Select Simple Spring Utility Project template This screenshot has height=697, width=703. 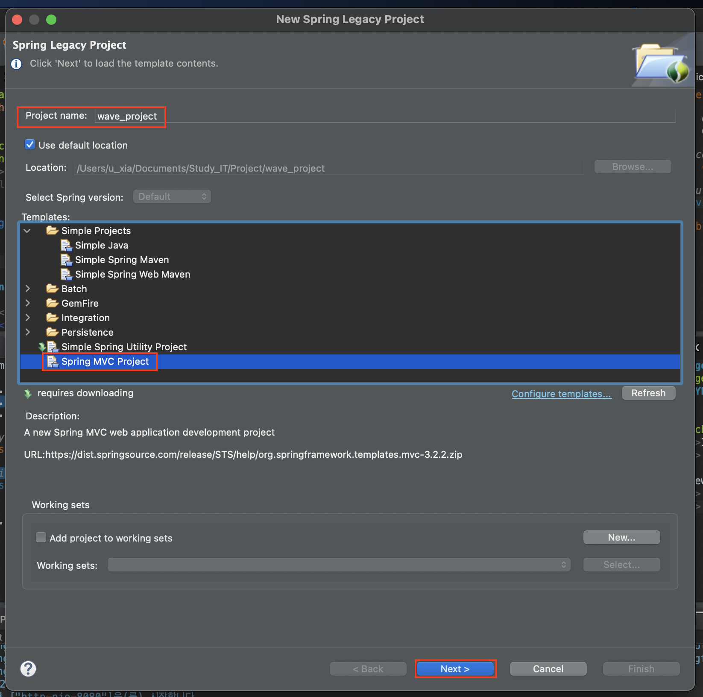[x=350, y=347]
